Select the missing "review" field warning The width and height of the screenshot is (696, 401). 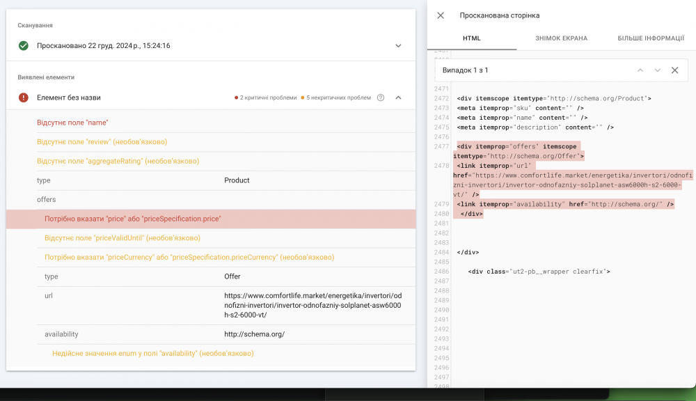click(x=102, y=142)
